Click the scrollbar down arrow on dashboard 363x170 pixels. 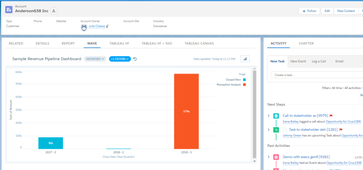pyautogui.click(x=255, y=161)
